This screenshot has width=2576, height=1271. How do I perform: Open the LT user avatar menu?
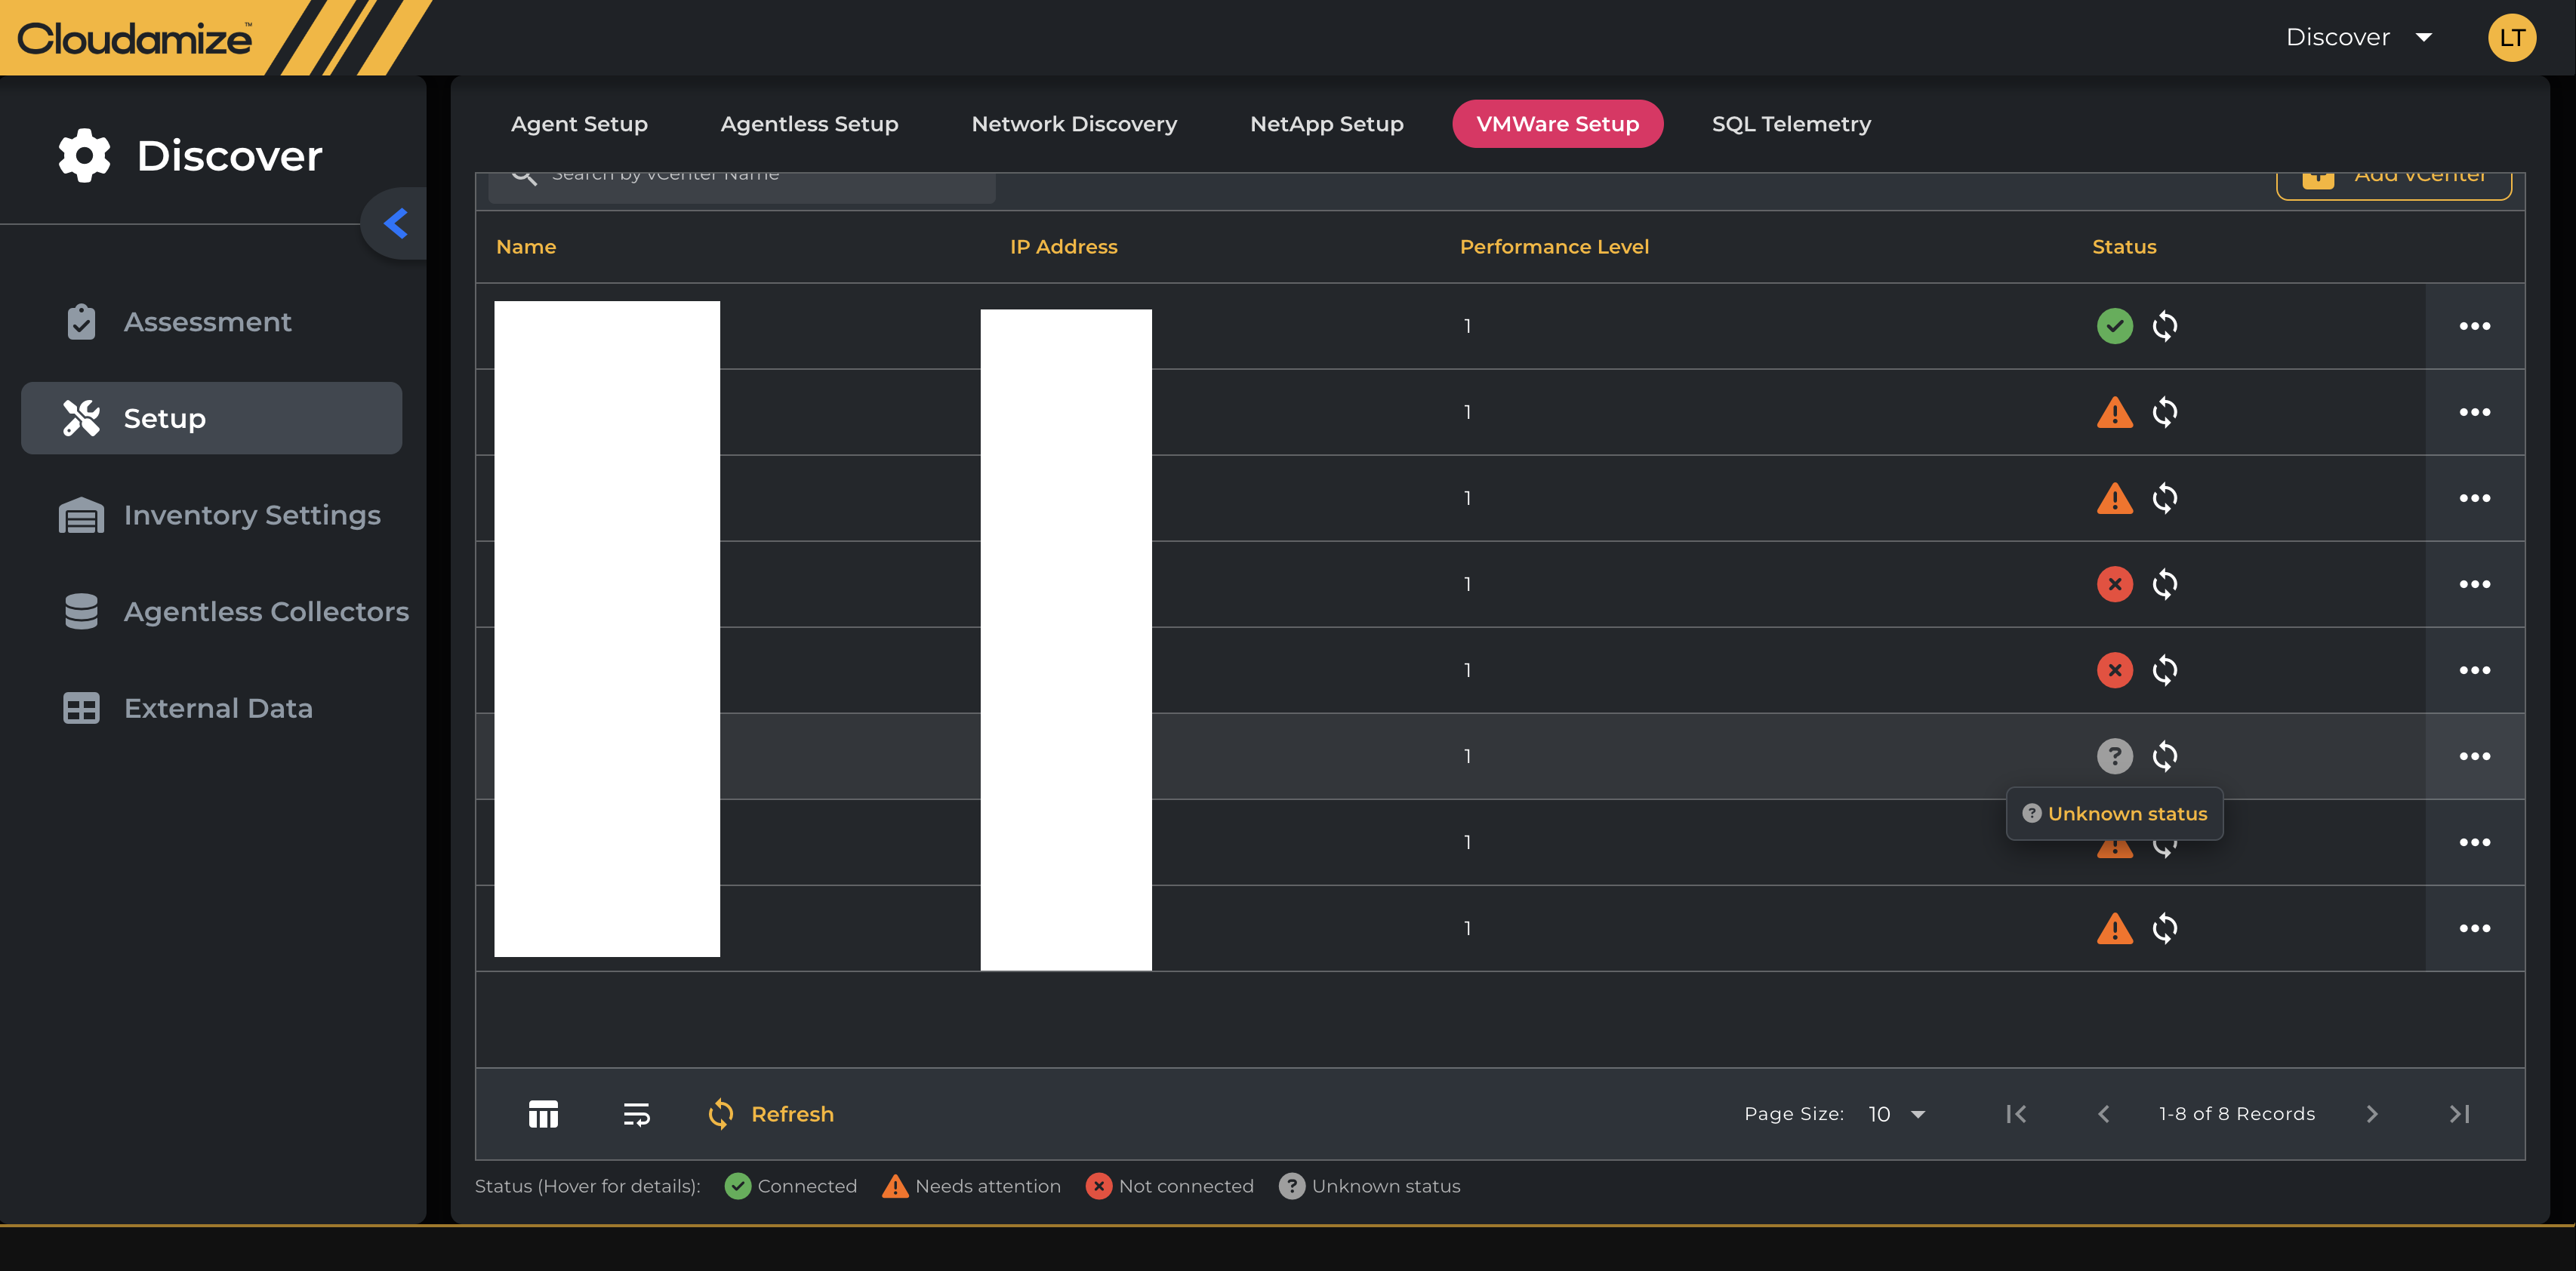tap(2511, 38)
